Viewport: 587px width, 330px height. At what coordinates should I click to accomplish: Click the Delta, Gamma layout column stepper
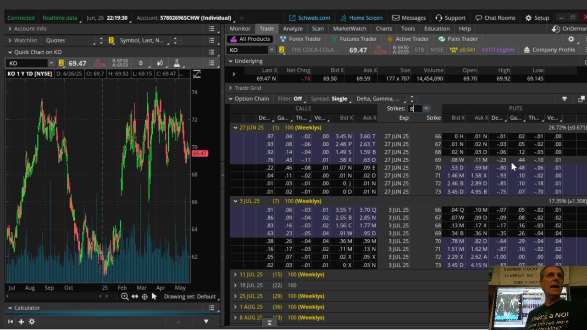coord(411,99)
